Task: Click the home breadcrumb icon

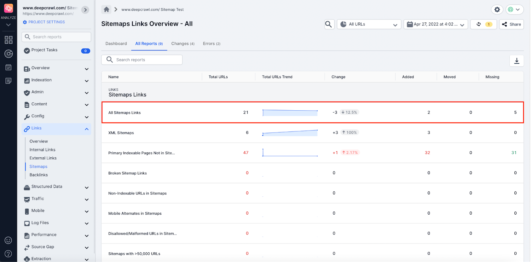Action: (107, 10)
